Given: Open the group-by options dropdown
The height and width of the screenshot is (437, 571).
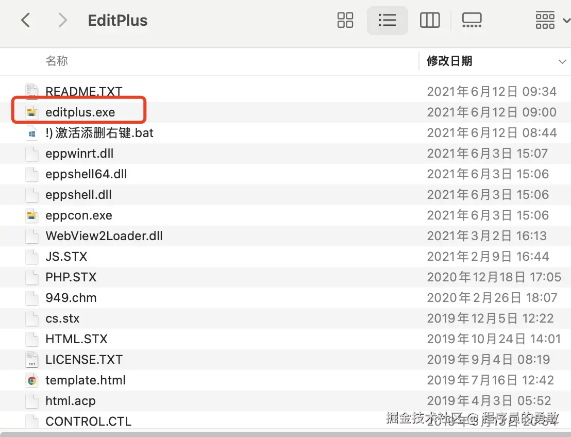Looking at the screenshot, I should click(x=553, y=21).
